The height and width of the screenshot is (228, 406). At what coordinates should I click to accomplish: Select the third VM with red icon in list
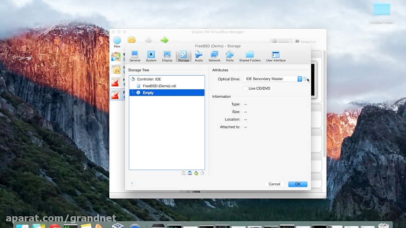115,82
